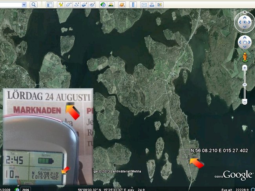Image resolution: width=255 pixels, height=191 pixels.
Task: Click the magnifier search button
Action: tap(34, 5)
